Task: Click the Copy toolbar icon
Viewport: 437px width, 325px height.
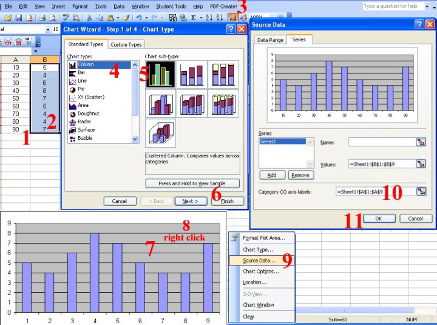Action: point(100,18)
